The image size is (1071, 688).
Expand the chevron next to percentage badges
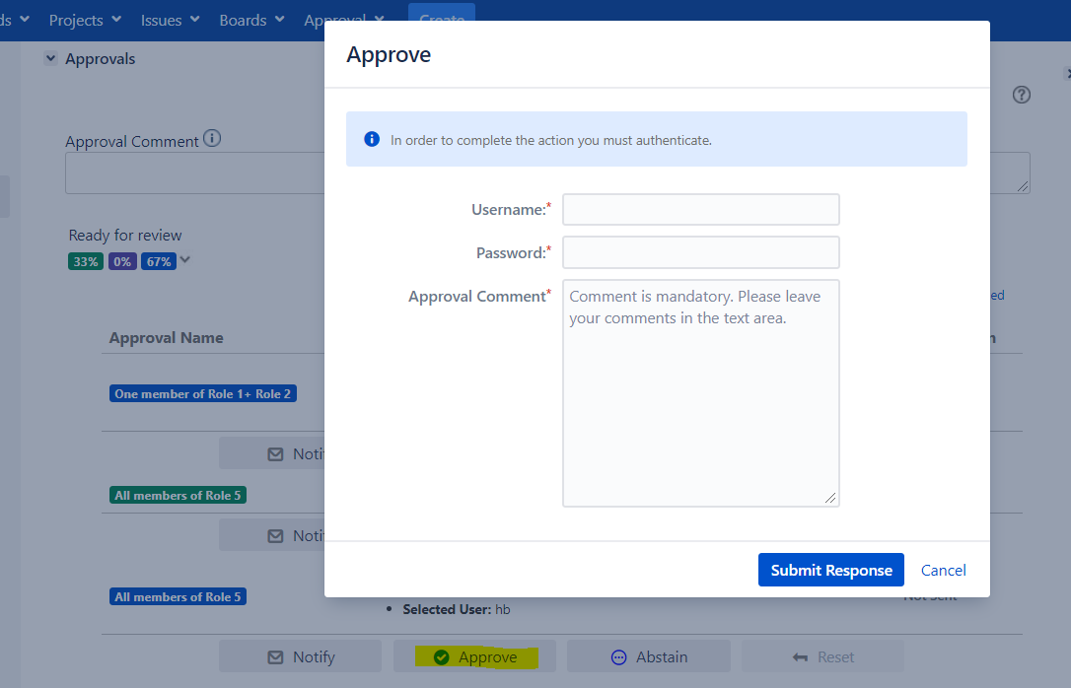185,260
